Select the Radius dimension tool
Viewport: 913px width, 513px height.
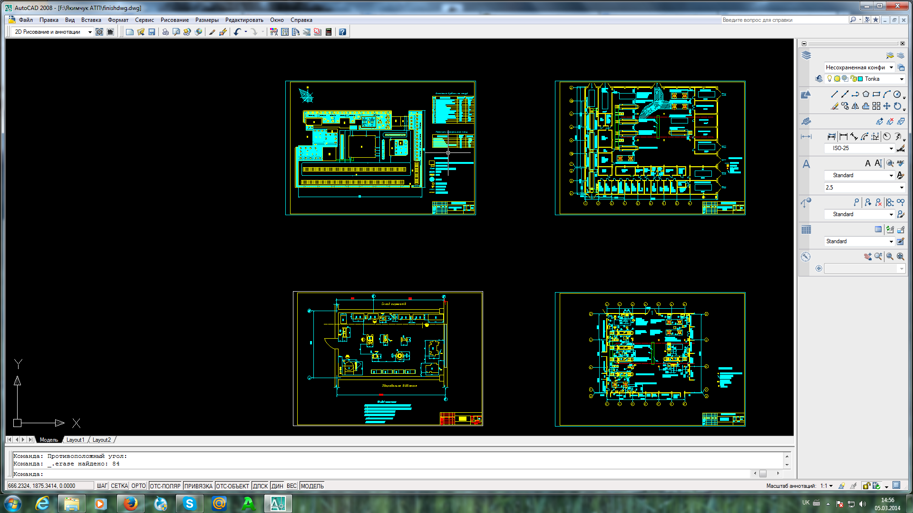click(887, 136)
